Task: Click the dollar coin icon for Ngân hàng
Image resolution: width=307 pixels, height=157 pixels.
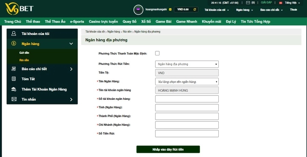Action: [x=14, y=44]
